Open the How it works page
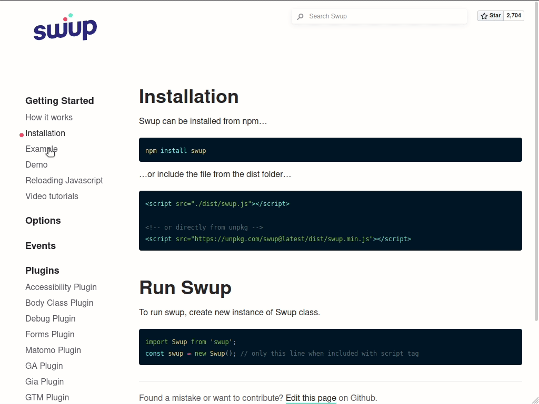 [49, 117]
